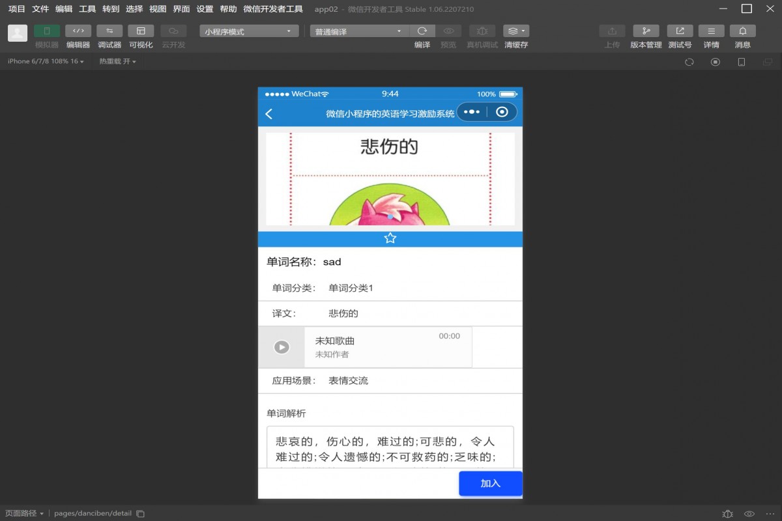The width and height of the screenshot is (782, 521).
Task: Open the messages bell icon
Action: (x=742, y=31)
